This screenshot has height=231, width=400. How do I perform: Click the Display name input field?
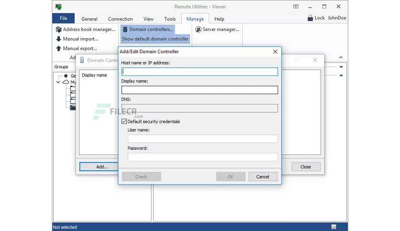200,90
